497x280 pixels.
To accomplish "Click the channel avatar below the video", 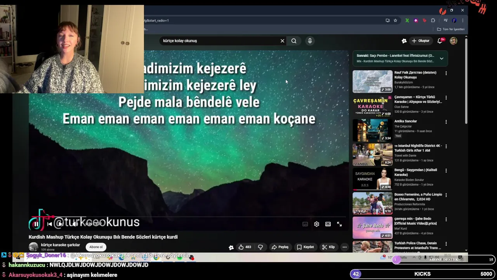I will pyautogui.click(x=33, y=247).
